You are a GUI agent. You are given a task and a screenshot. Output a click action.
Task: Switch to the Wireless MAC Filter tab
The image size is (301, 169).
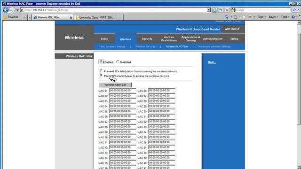[51, 17]
